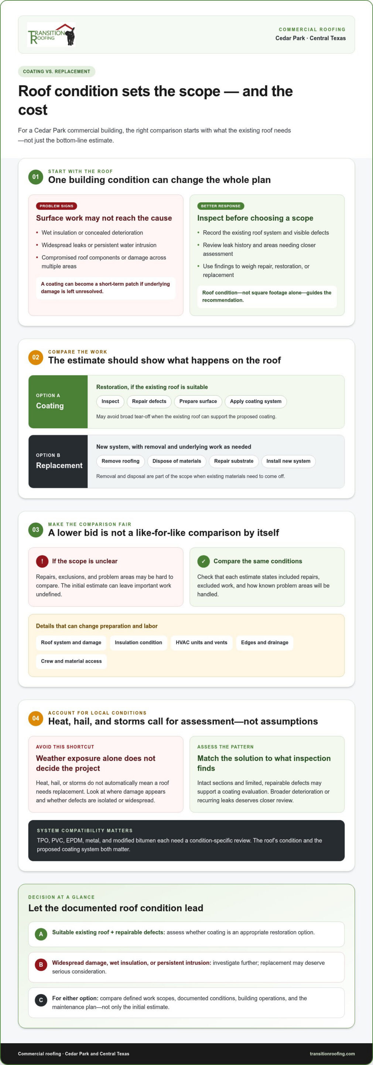373x1065 pixels.
Task: Click the Repair defects chip
Action: click(x=149, y=402)
